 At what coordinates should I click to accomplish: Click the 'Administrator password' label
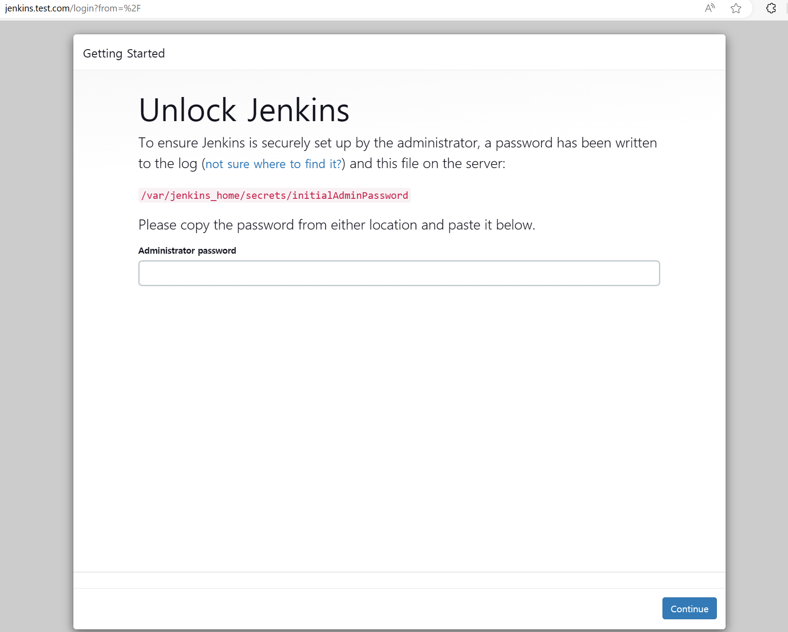pyautogui.click(x=187, y=251)
